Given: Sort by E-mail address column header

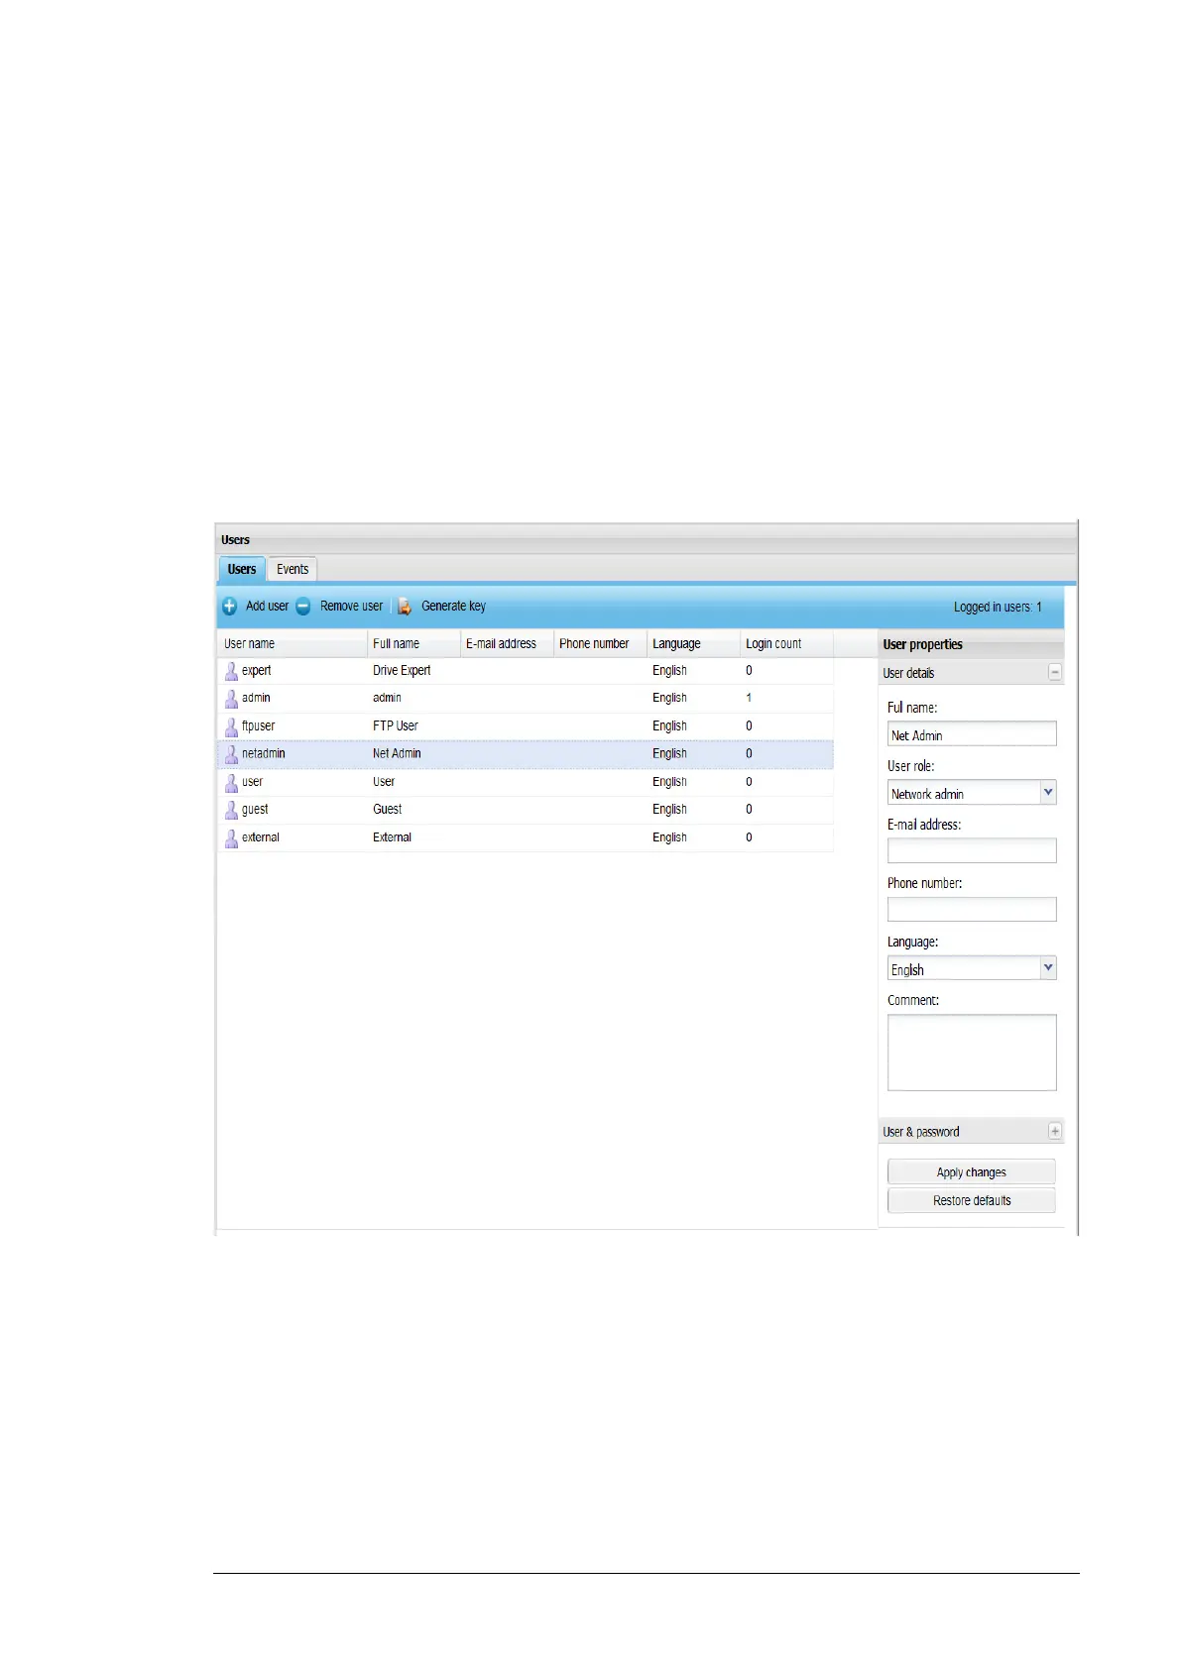Looking at the screenshot, I should click(x=507, y=643).
